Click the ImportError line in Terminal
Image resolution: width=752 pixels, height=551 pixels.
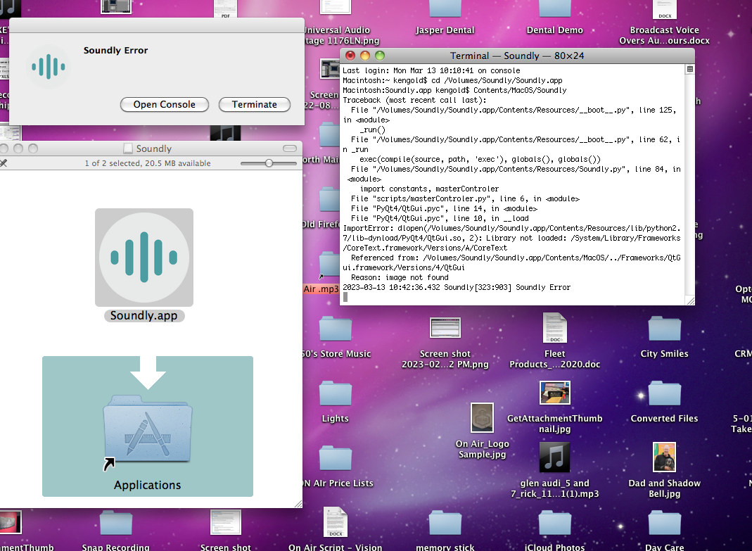click(511, 228)
